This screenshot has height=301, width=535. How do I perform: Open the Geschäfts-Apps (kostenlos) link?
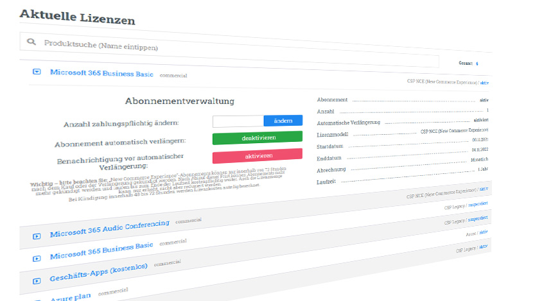click(98, 272)
